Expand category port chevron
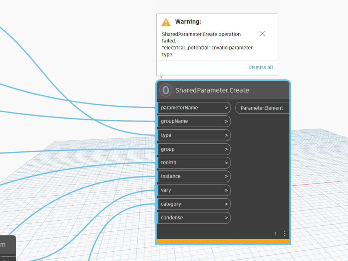348x261 pixels. coord(226,204)
